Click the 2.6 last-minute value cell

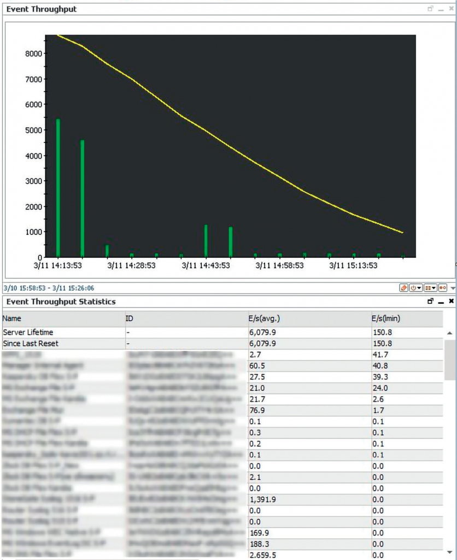click(407, 399)
